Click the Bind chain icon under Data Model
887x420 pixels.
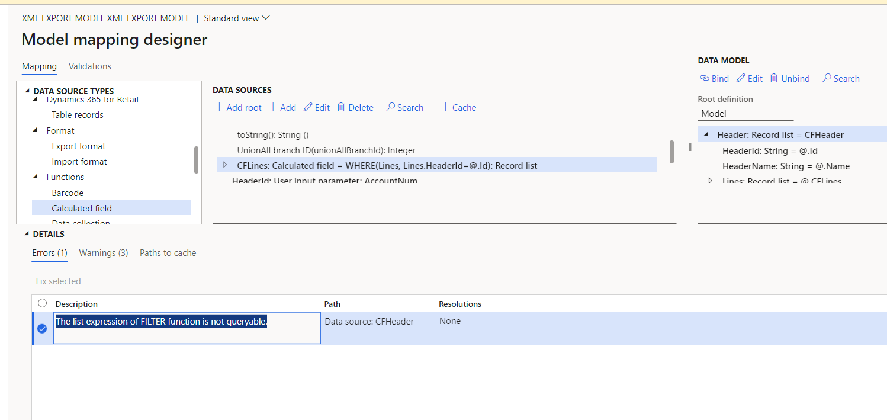(x=704, y=78)
